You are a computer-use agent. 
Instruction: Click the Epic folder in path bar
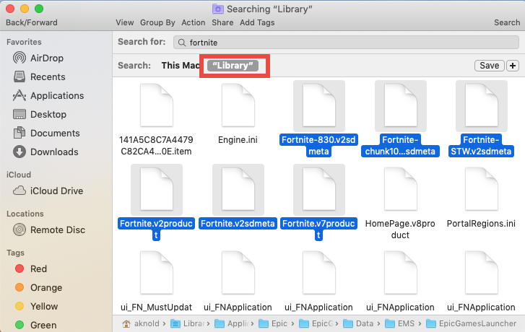(x=273, y=323)
